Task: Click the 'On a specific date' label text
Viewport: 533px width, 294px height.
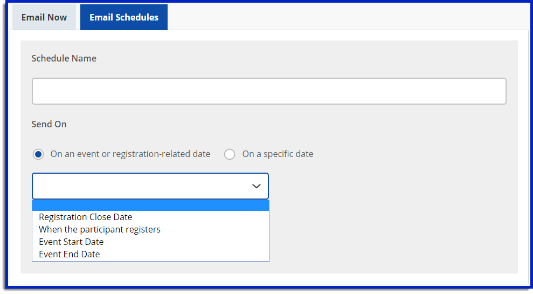Action: click(x=278, y=154)
